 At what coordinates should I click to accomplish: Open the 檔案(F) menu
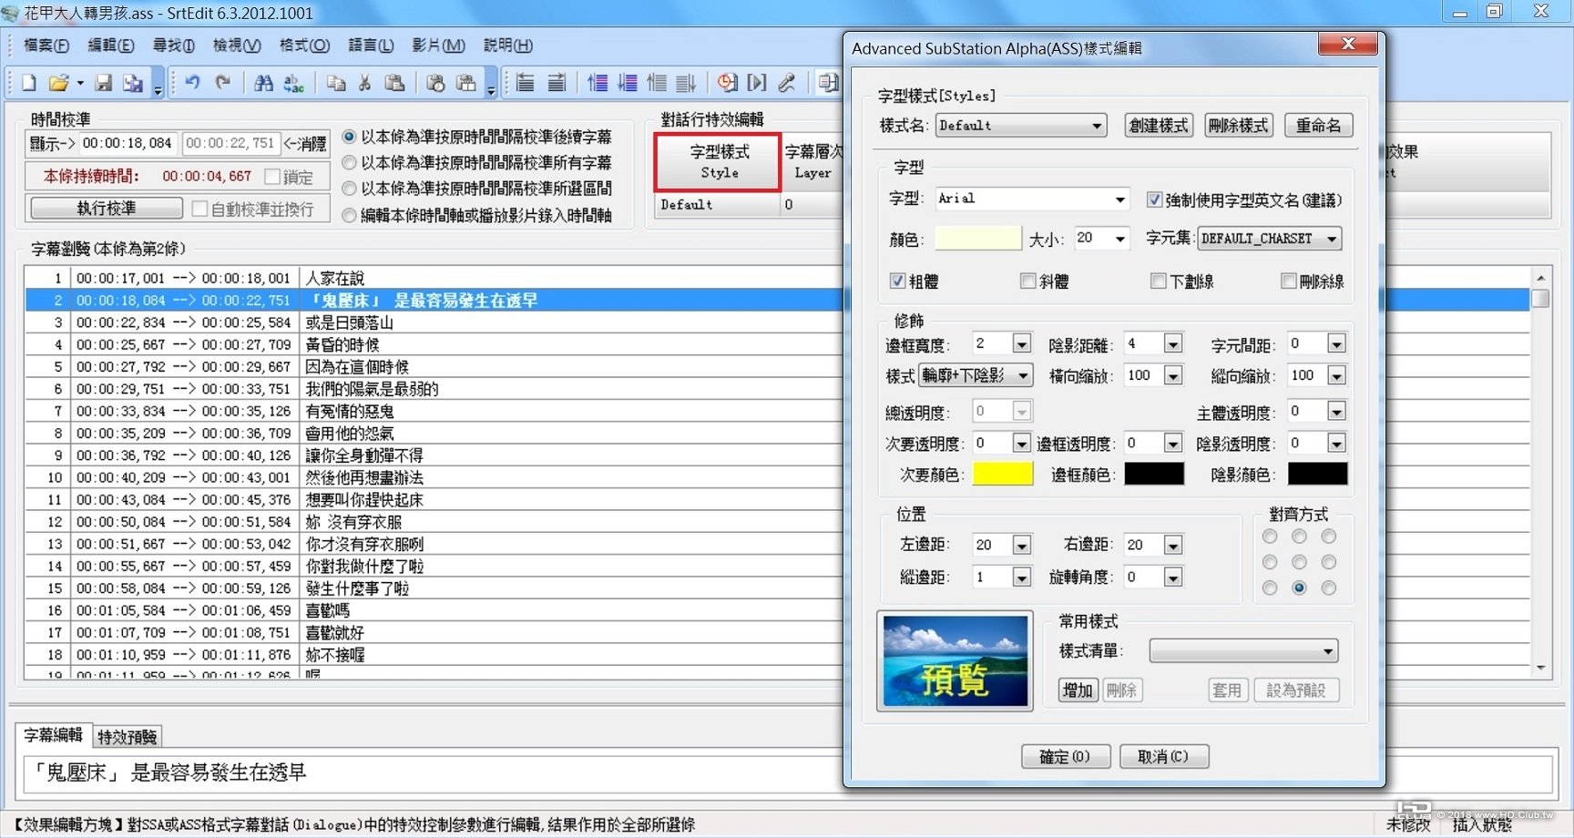pos(46,46)
